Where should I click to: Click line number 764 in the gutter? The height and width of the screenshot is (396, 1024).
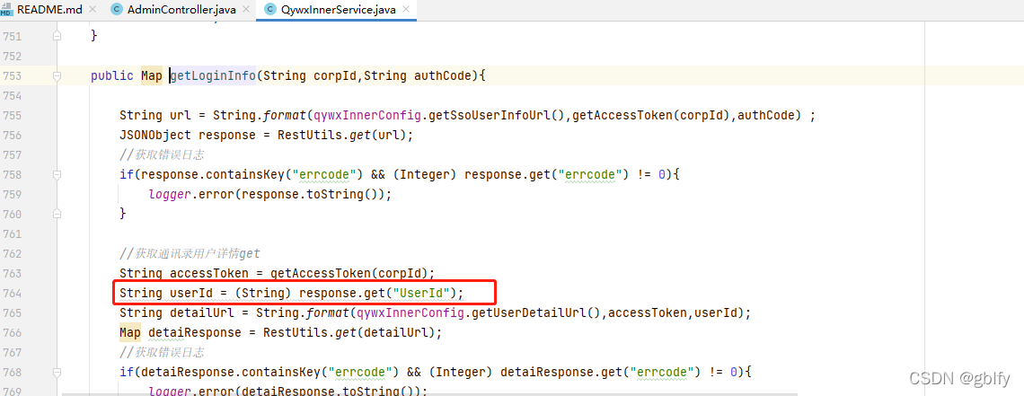point(13,293)
